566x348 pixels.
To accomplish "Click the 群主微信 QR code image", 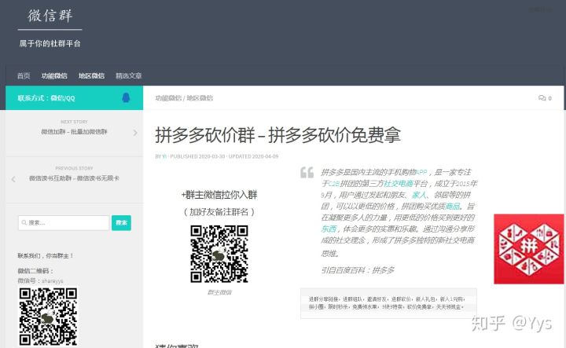I will click(x=219, y=254).
